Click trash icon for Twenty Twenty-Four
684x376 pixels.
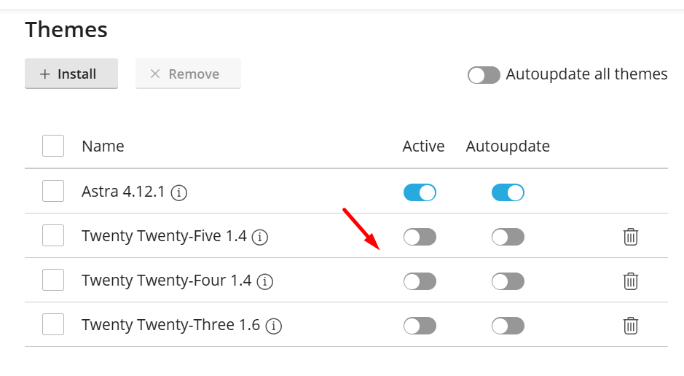631,281
